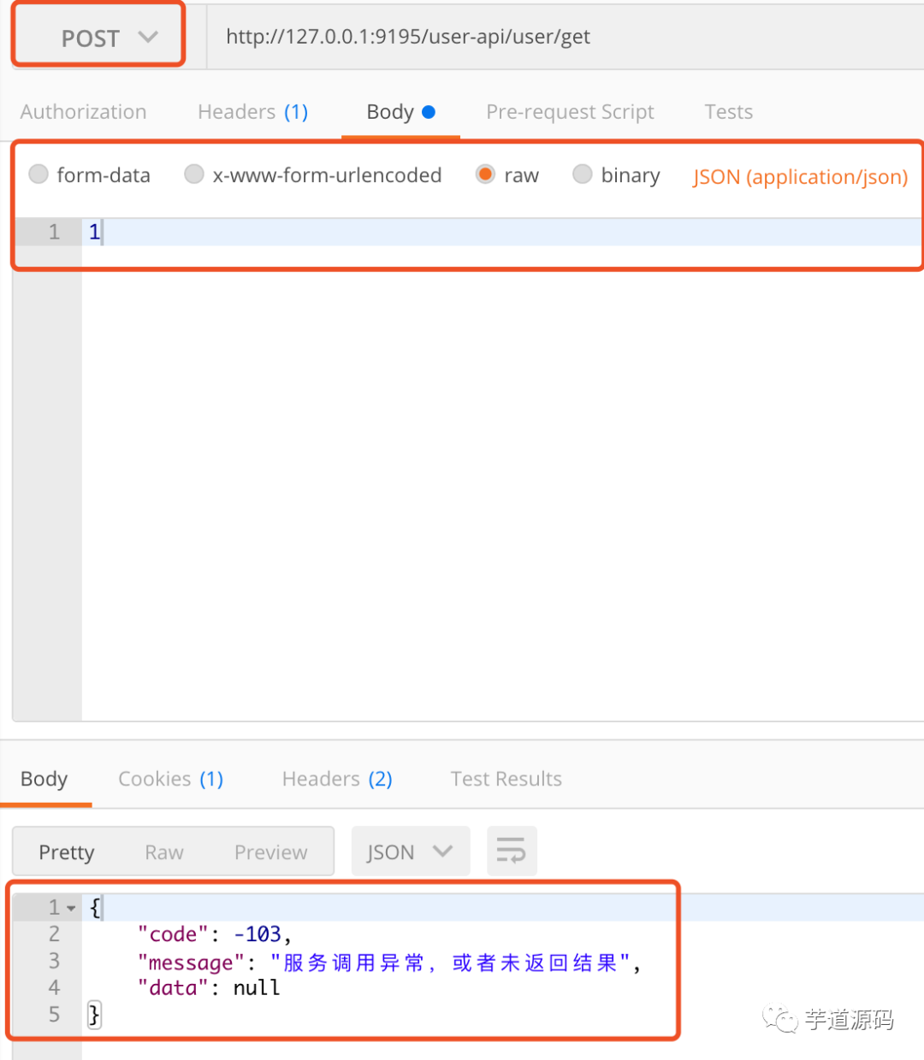Screen dimensions: 924x1060
Task: Select the request Body tab
Action: (x=400, y=112)
